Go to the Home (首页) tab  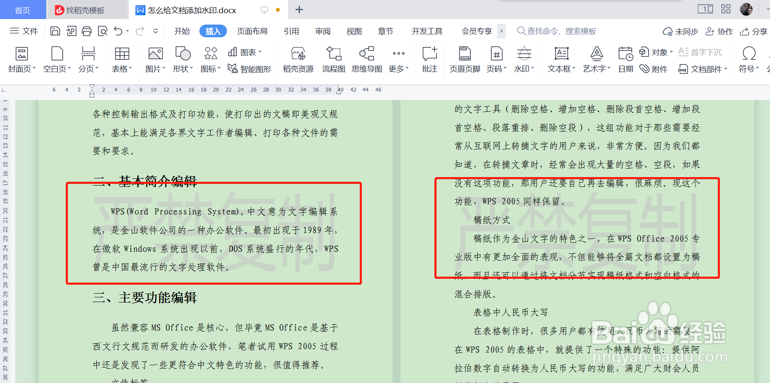coord(23,10)
